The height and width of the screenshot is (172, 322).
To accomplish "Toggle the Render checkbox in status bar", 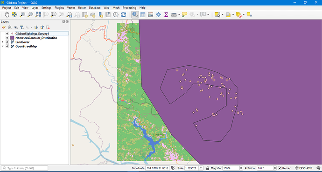I will pyautogui.click(x=280, y=168).
